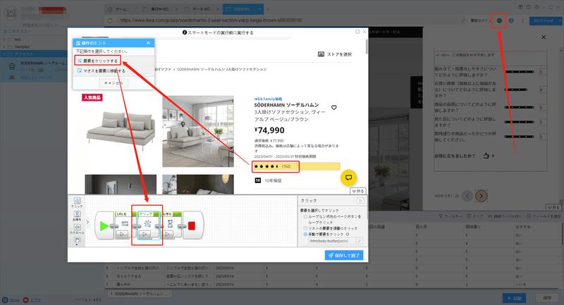The width and height of the screenshot is (564, 305).
Task: Select 手動で要素をクリック radio option
Action: (x=305, y=235)
